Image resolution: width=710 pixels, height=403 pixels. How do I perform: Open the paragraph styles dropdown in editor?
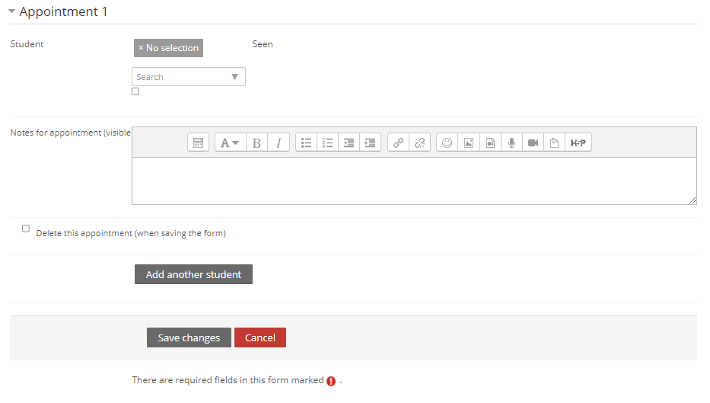(230, 142)
